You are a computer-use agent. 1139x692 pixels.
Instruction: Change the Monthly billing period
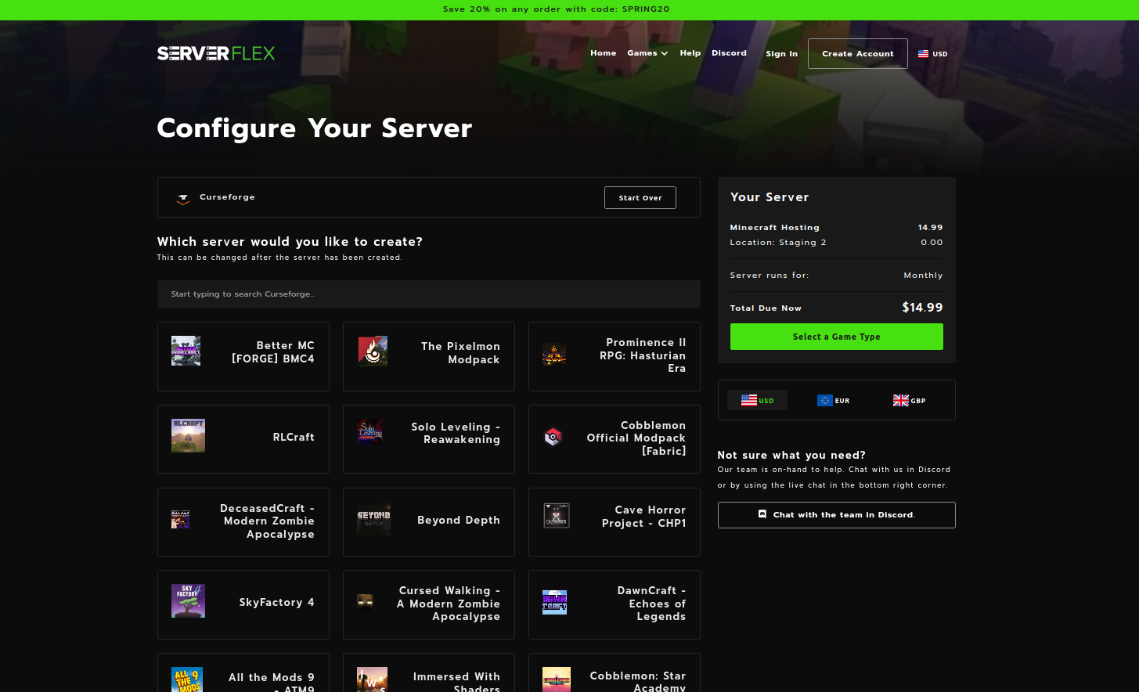tap(923, 276)
